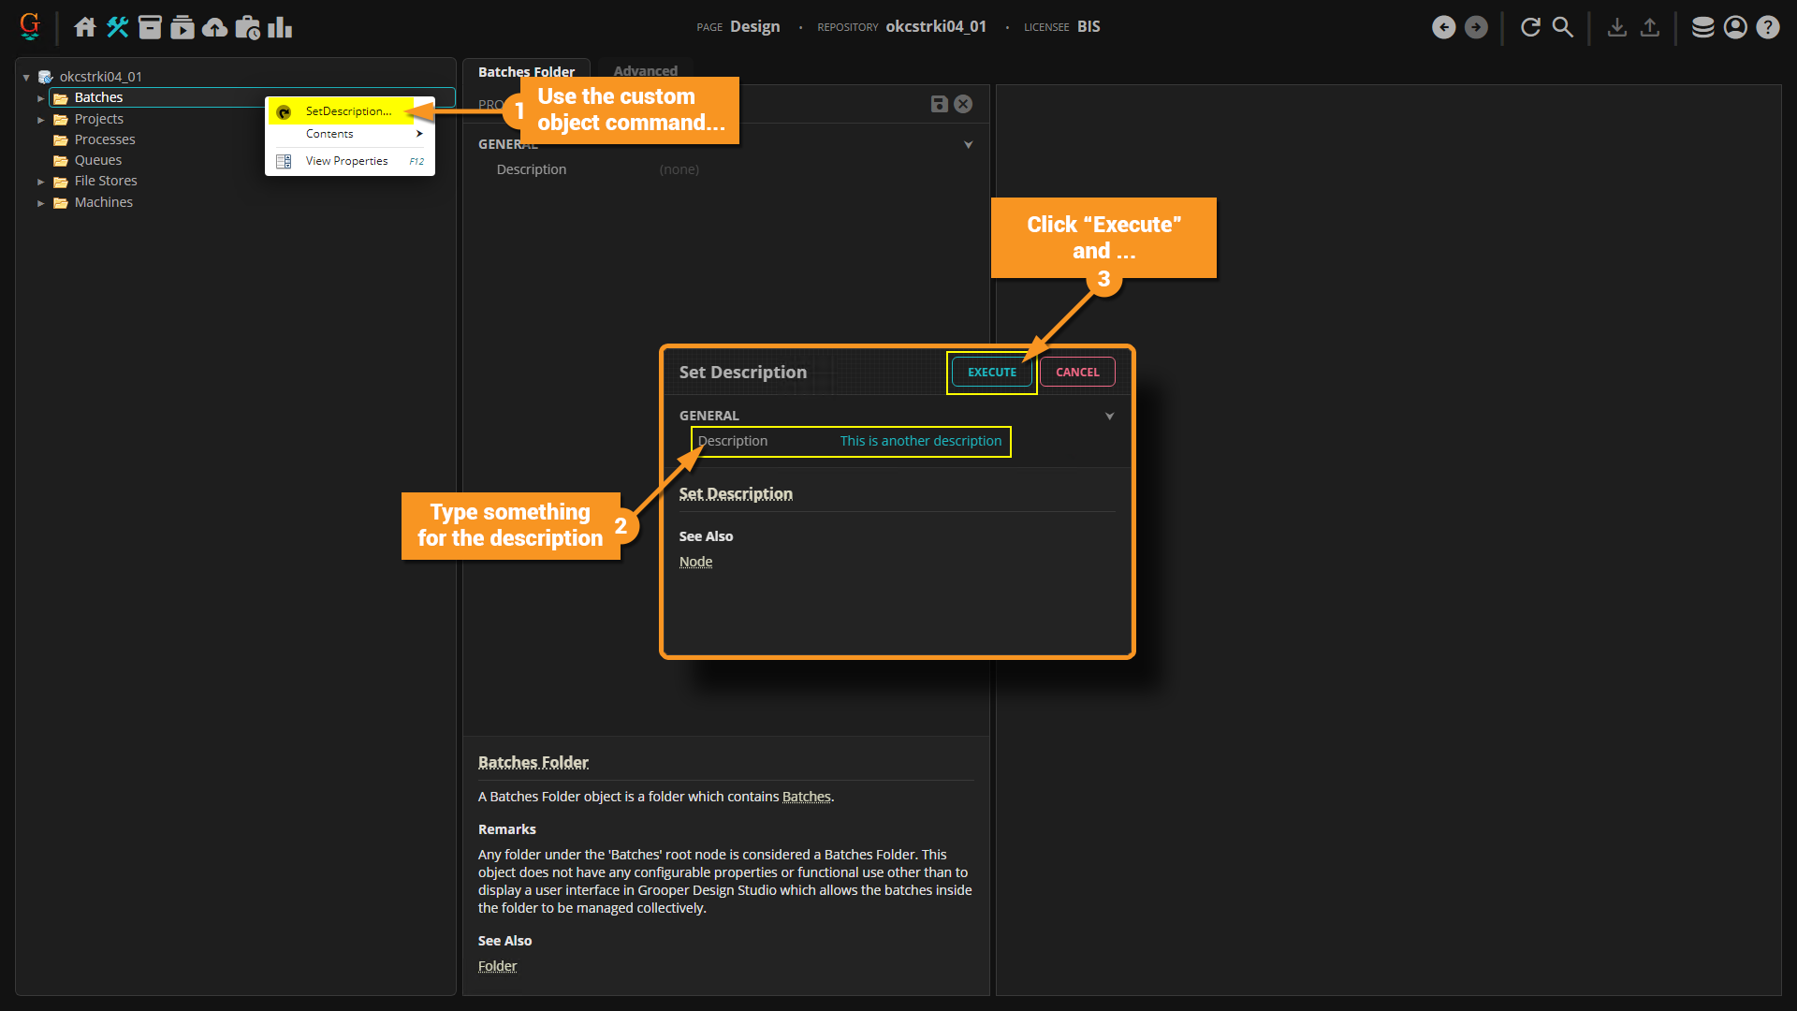Open the Tasks play-stack icon
Viewport: 1797px width, 1011px height.
click(183, 27)
